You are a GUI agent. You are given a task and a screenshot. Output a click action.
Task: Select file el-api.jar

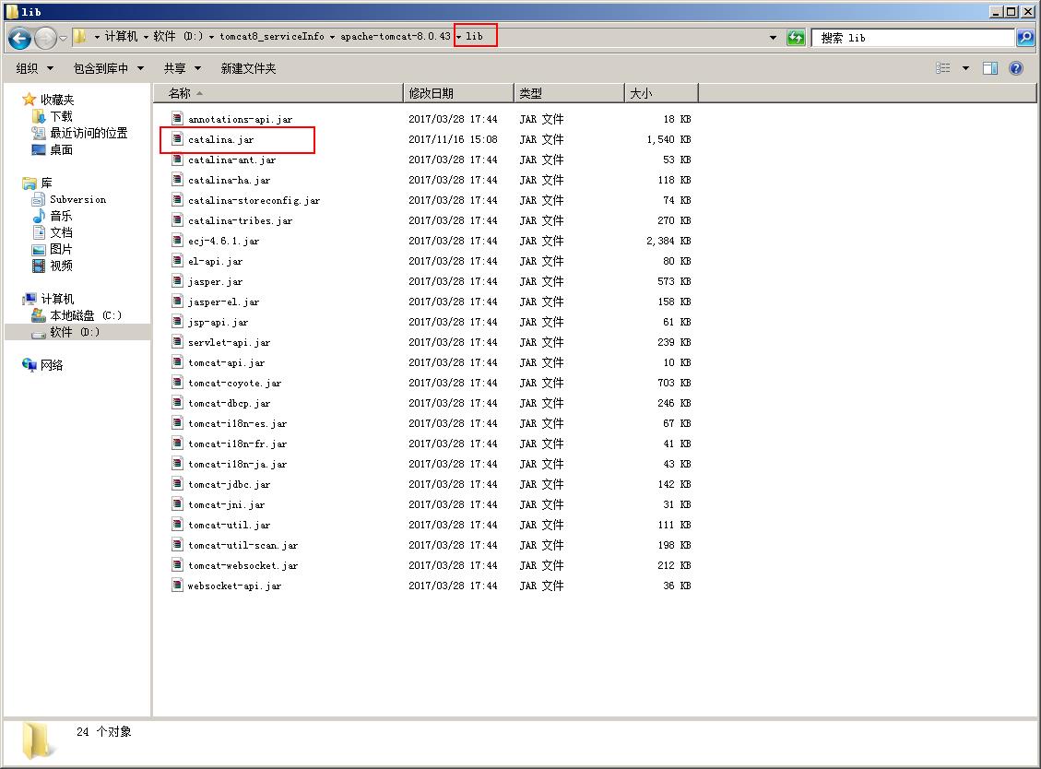click(215, 261)
